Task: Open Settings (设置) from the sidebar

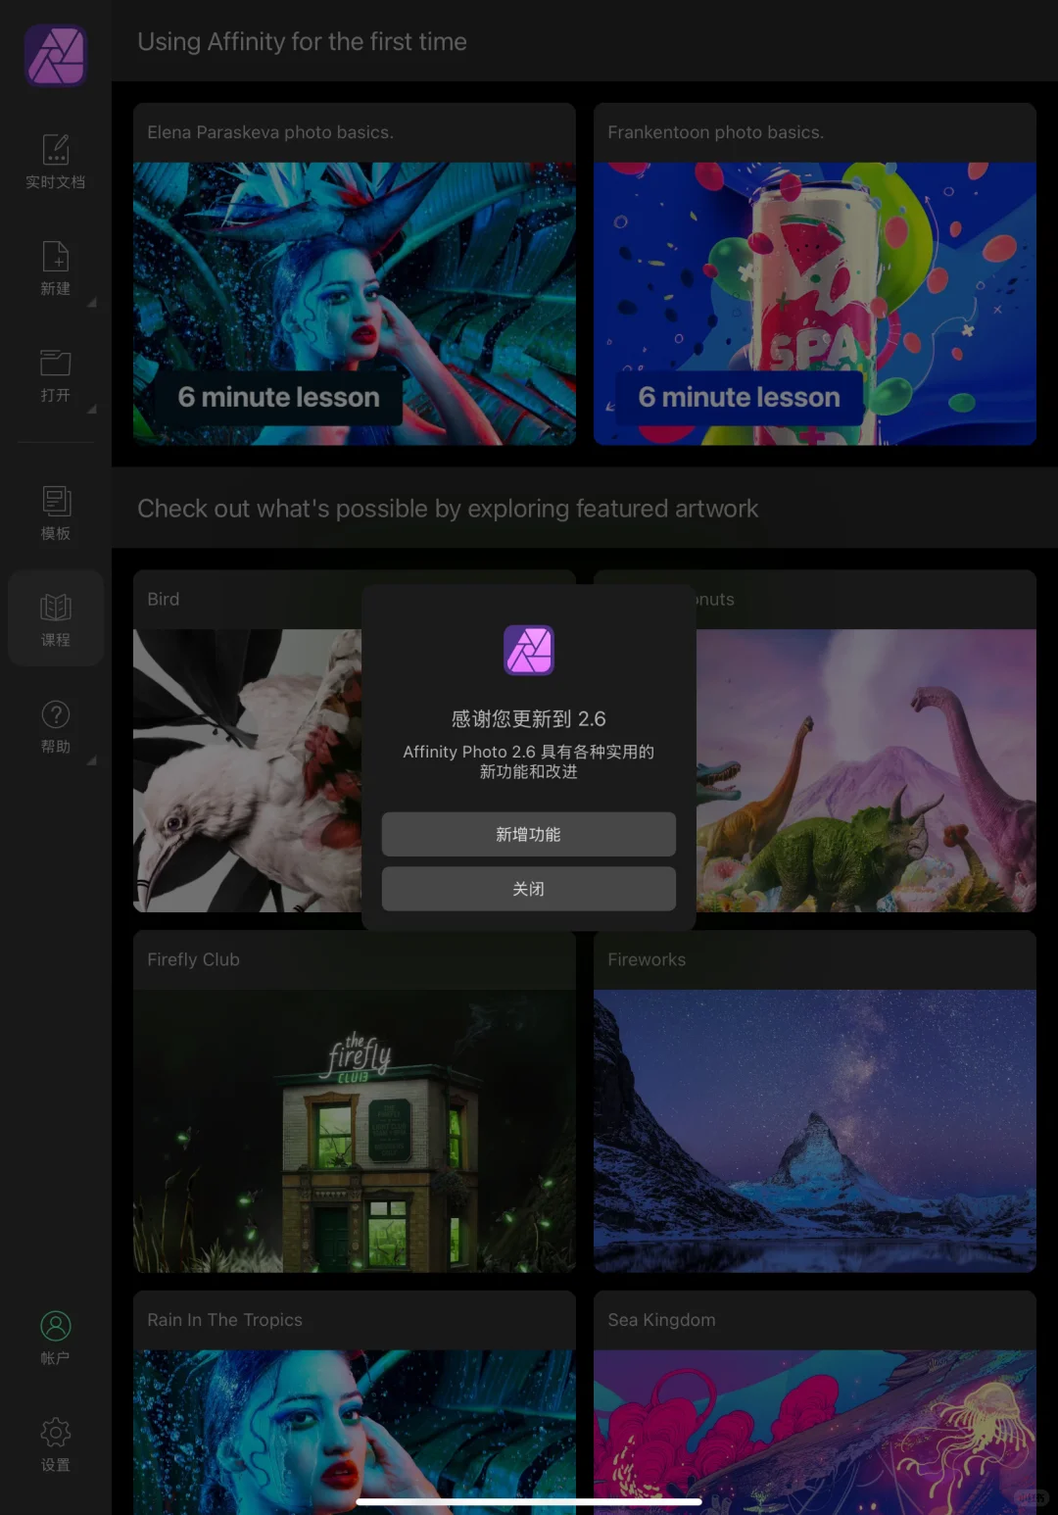Action: [56, 1442]
